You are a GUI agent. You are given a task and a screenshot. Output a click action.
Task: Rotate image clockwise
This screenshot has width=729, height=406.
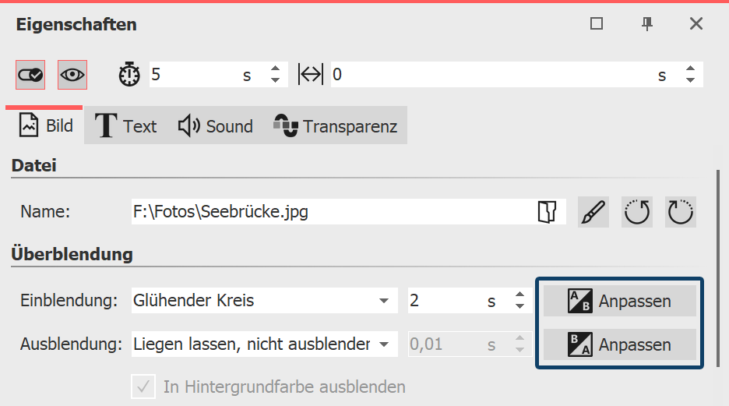[x=680, y=212]
